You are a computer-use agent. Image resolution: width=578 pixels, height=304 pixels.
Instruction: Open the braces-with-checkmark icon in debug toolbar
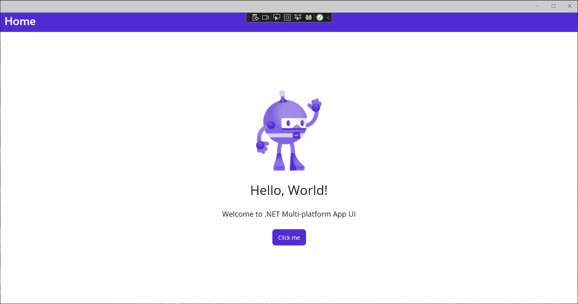click(x=308, y=17)
